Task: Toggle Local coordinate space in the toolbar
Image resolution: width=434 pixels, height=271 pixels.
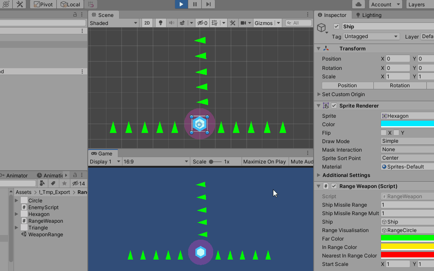Action: 70,4
